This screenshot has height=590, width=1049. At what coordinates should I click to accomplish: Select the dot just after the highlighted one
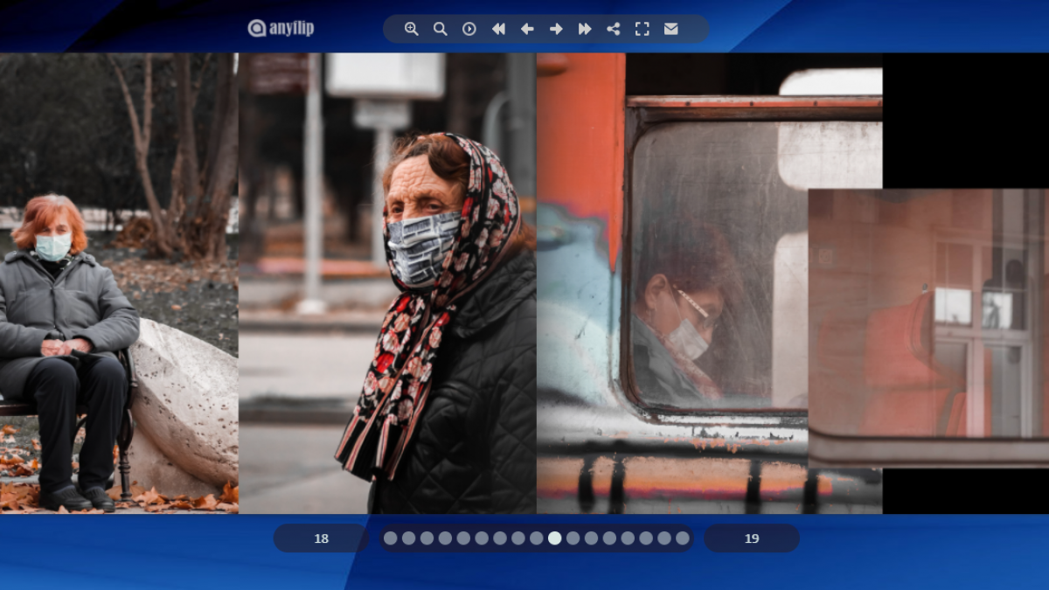click(573, 538)
